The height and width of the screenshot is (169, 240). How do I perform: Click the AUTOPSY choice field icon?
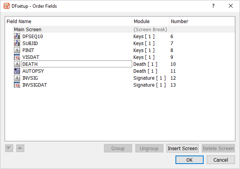[x=17, y=71]
